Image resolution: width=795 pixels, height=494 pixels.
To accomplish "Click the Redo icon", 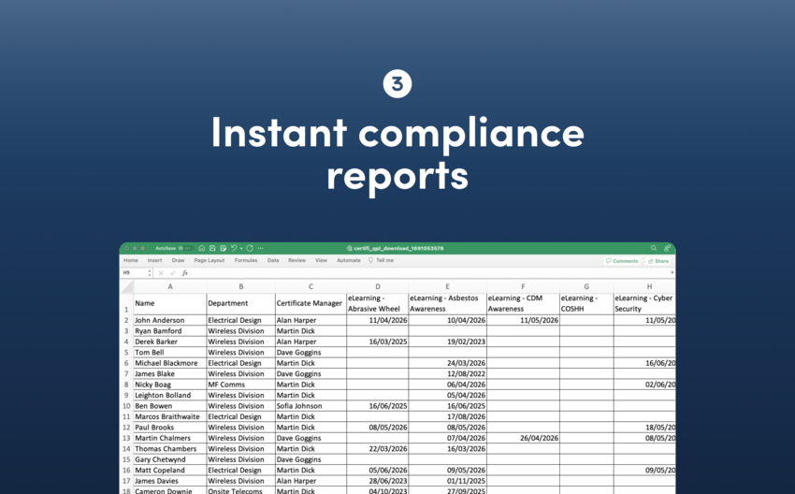I will [250, 249].
